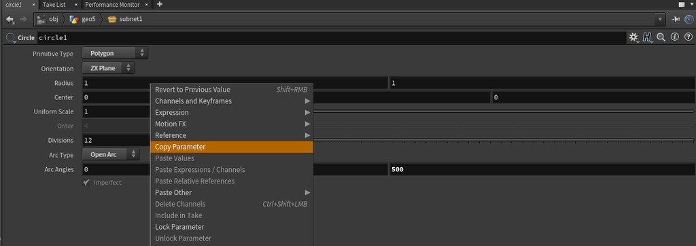The width and height of the screenshot is (696, 246).
Task: Click the blue linked-pane circle icon
Action: pyautogui.click(x=689, y=20)
